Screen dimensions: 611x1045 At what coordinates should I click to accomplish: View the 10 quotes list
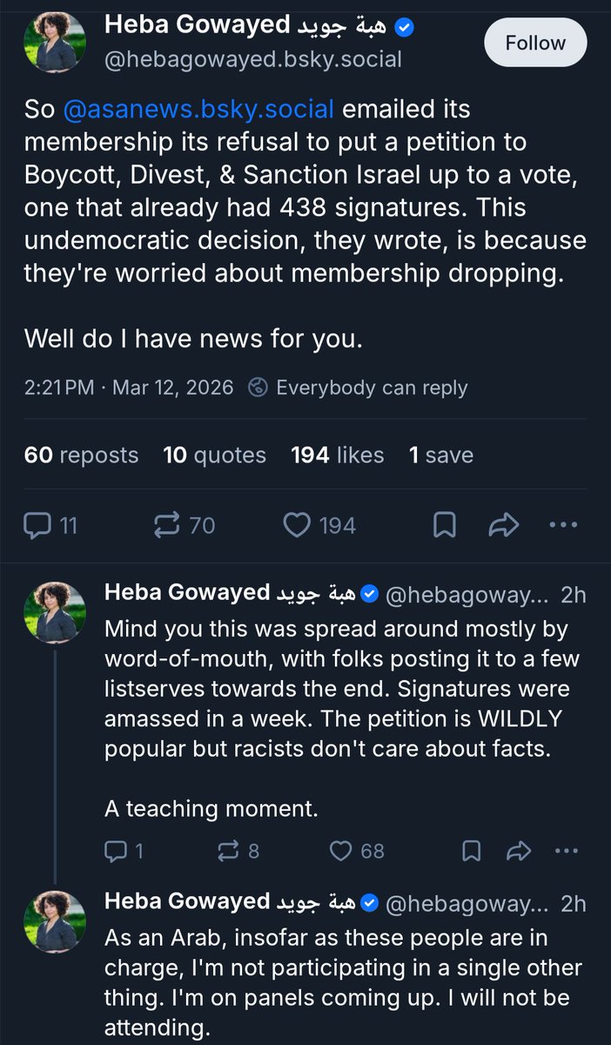tap(214, 455)
